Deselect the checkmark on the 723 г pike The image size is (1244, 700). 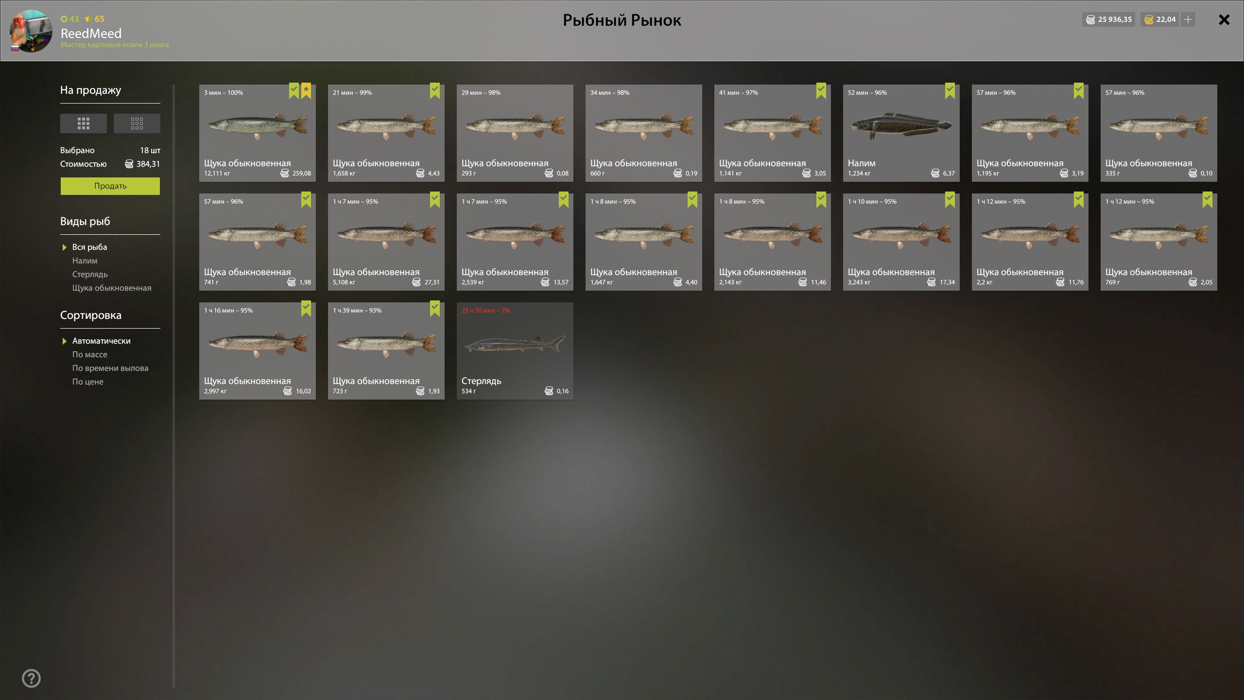pos(435,308)
